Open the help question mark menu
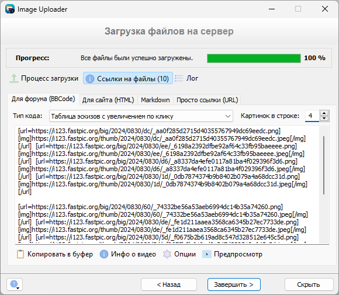This screenshot has height=295, width=339. [15, 284]
